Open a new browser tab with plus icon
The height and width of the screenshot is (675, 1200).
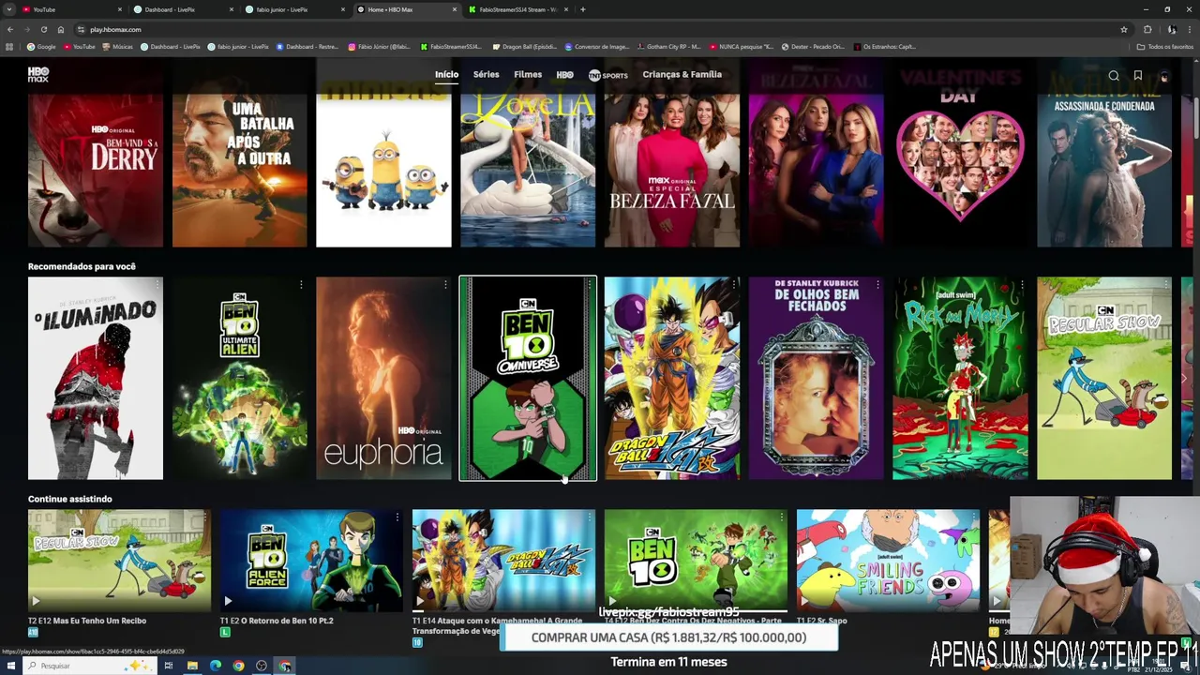click(x=583, y=9)
